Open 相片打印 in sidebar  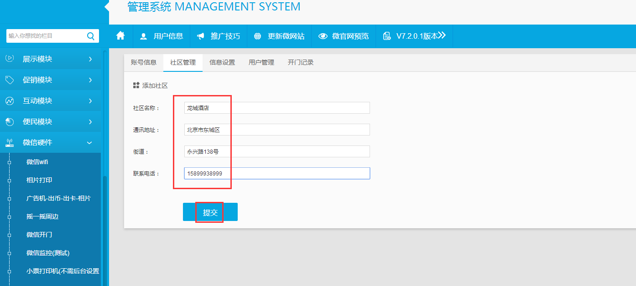(39, 180)
